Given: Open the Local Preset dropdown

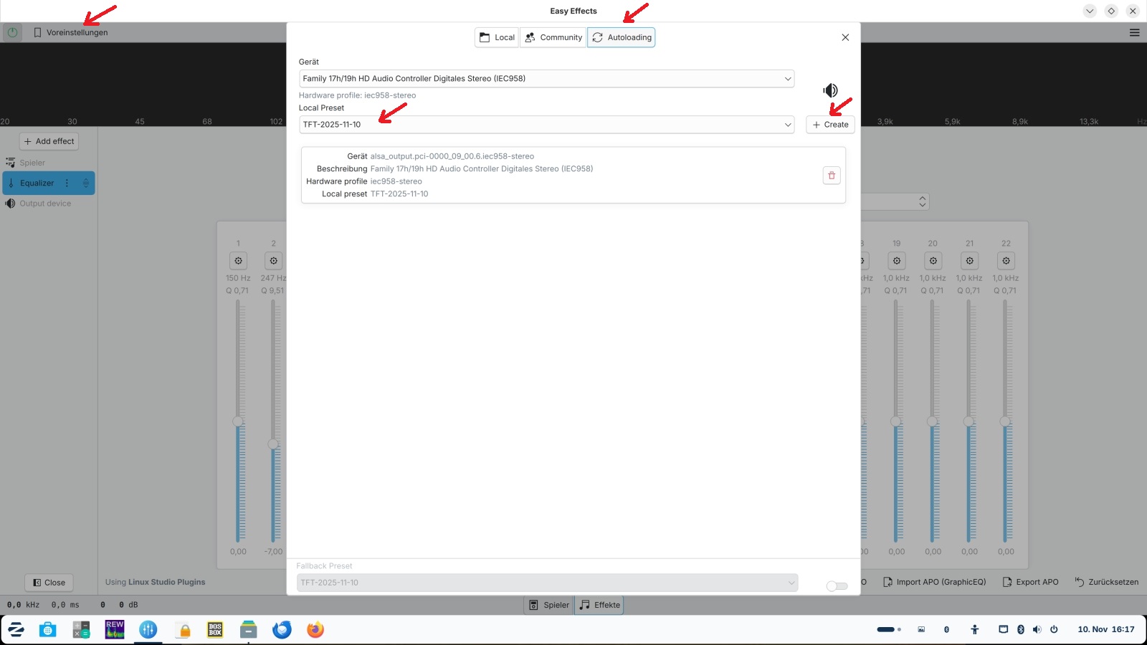Looking at the screenshot, I should click(x=546, y=125).
